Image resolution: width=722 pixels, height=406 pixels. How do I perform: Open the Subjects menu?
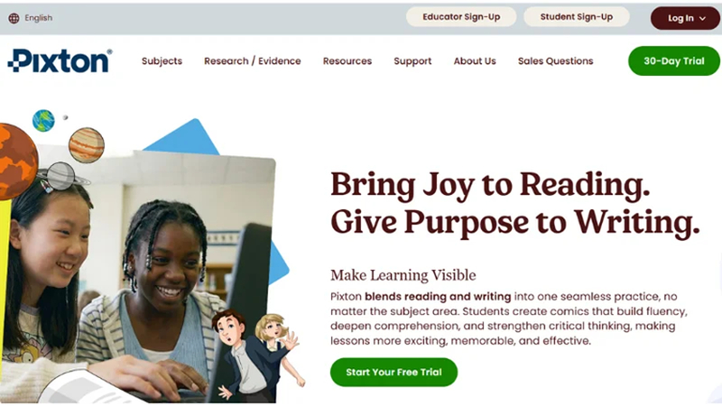162,60
